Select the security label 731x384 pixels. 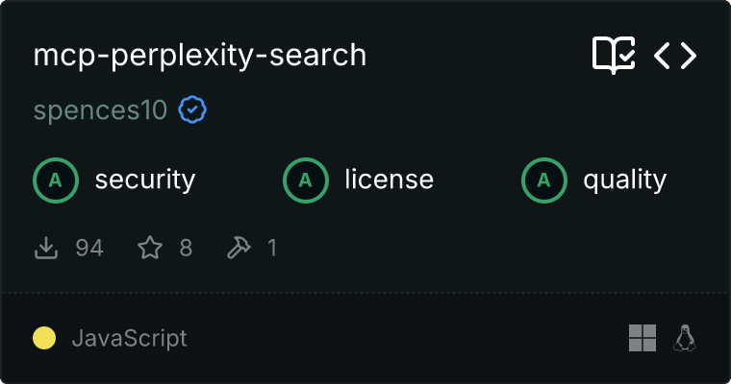(145, 180)
